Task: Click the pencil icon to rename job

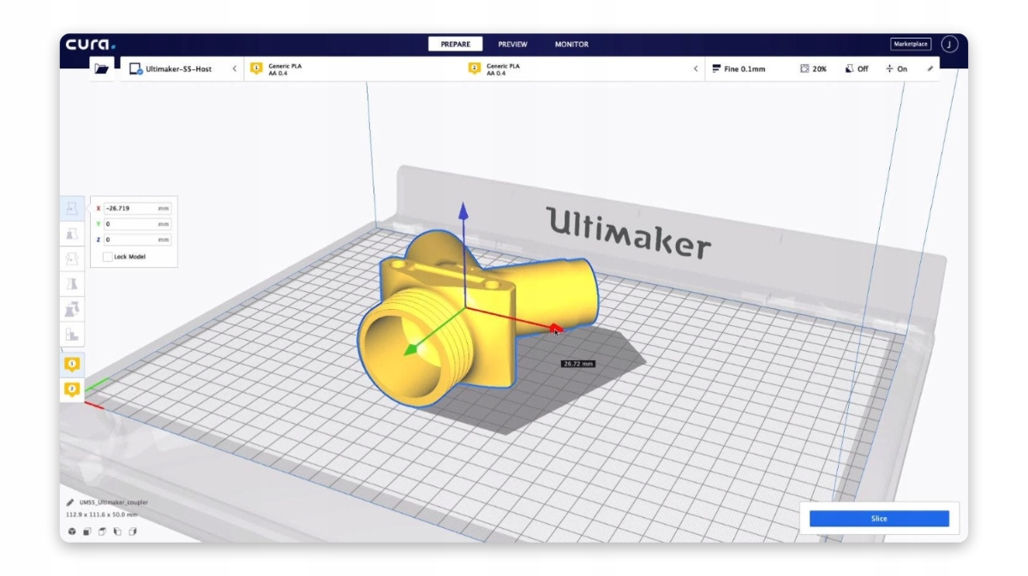Action: (70, 503)
